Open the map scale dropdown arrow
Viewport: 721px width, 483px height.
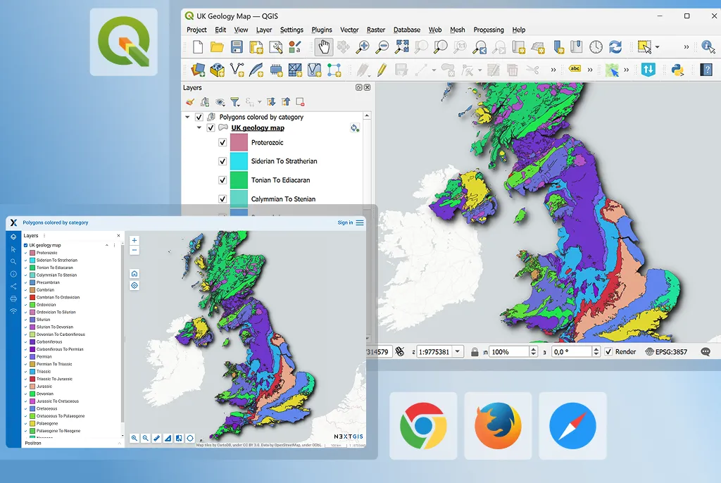458,352
